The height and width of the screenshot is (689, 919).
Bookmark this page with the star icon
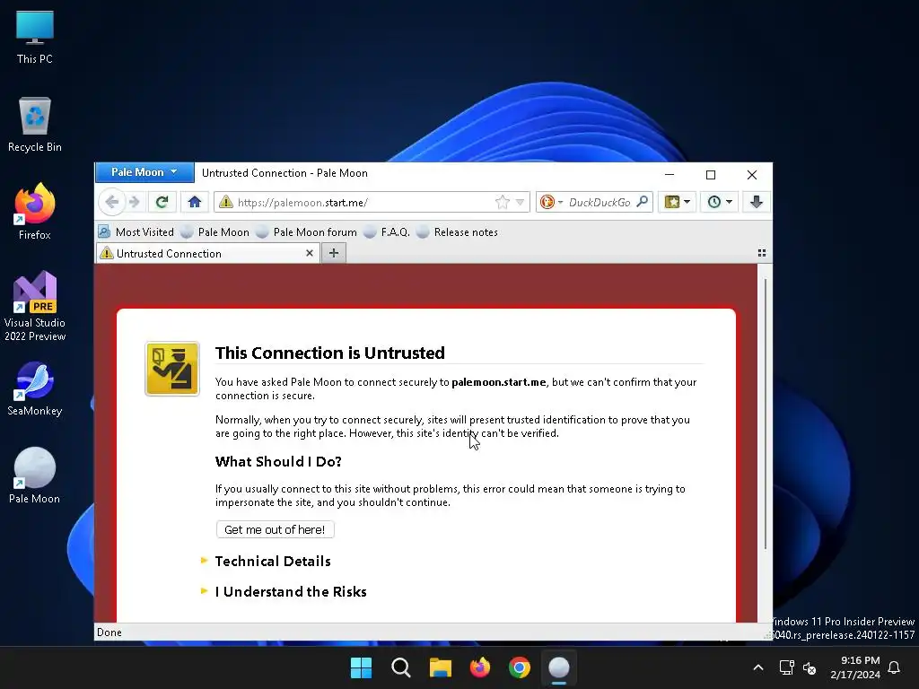[503, 202]
